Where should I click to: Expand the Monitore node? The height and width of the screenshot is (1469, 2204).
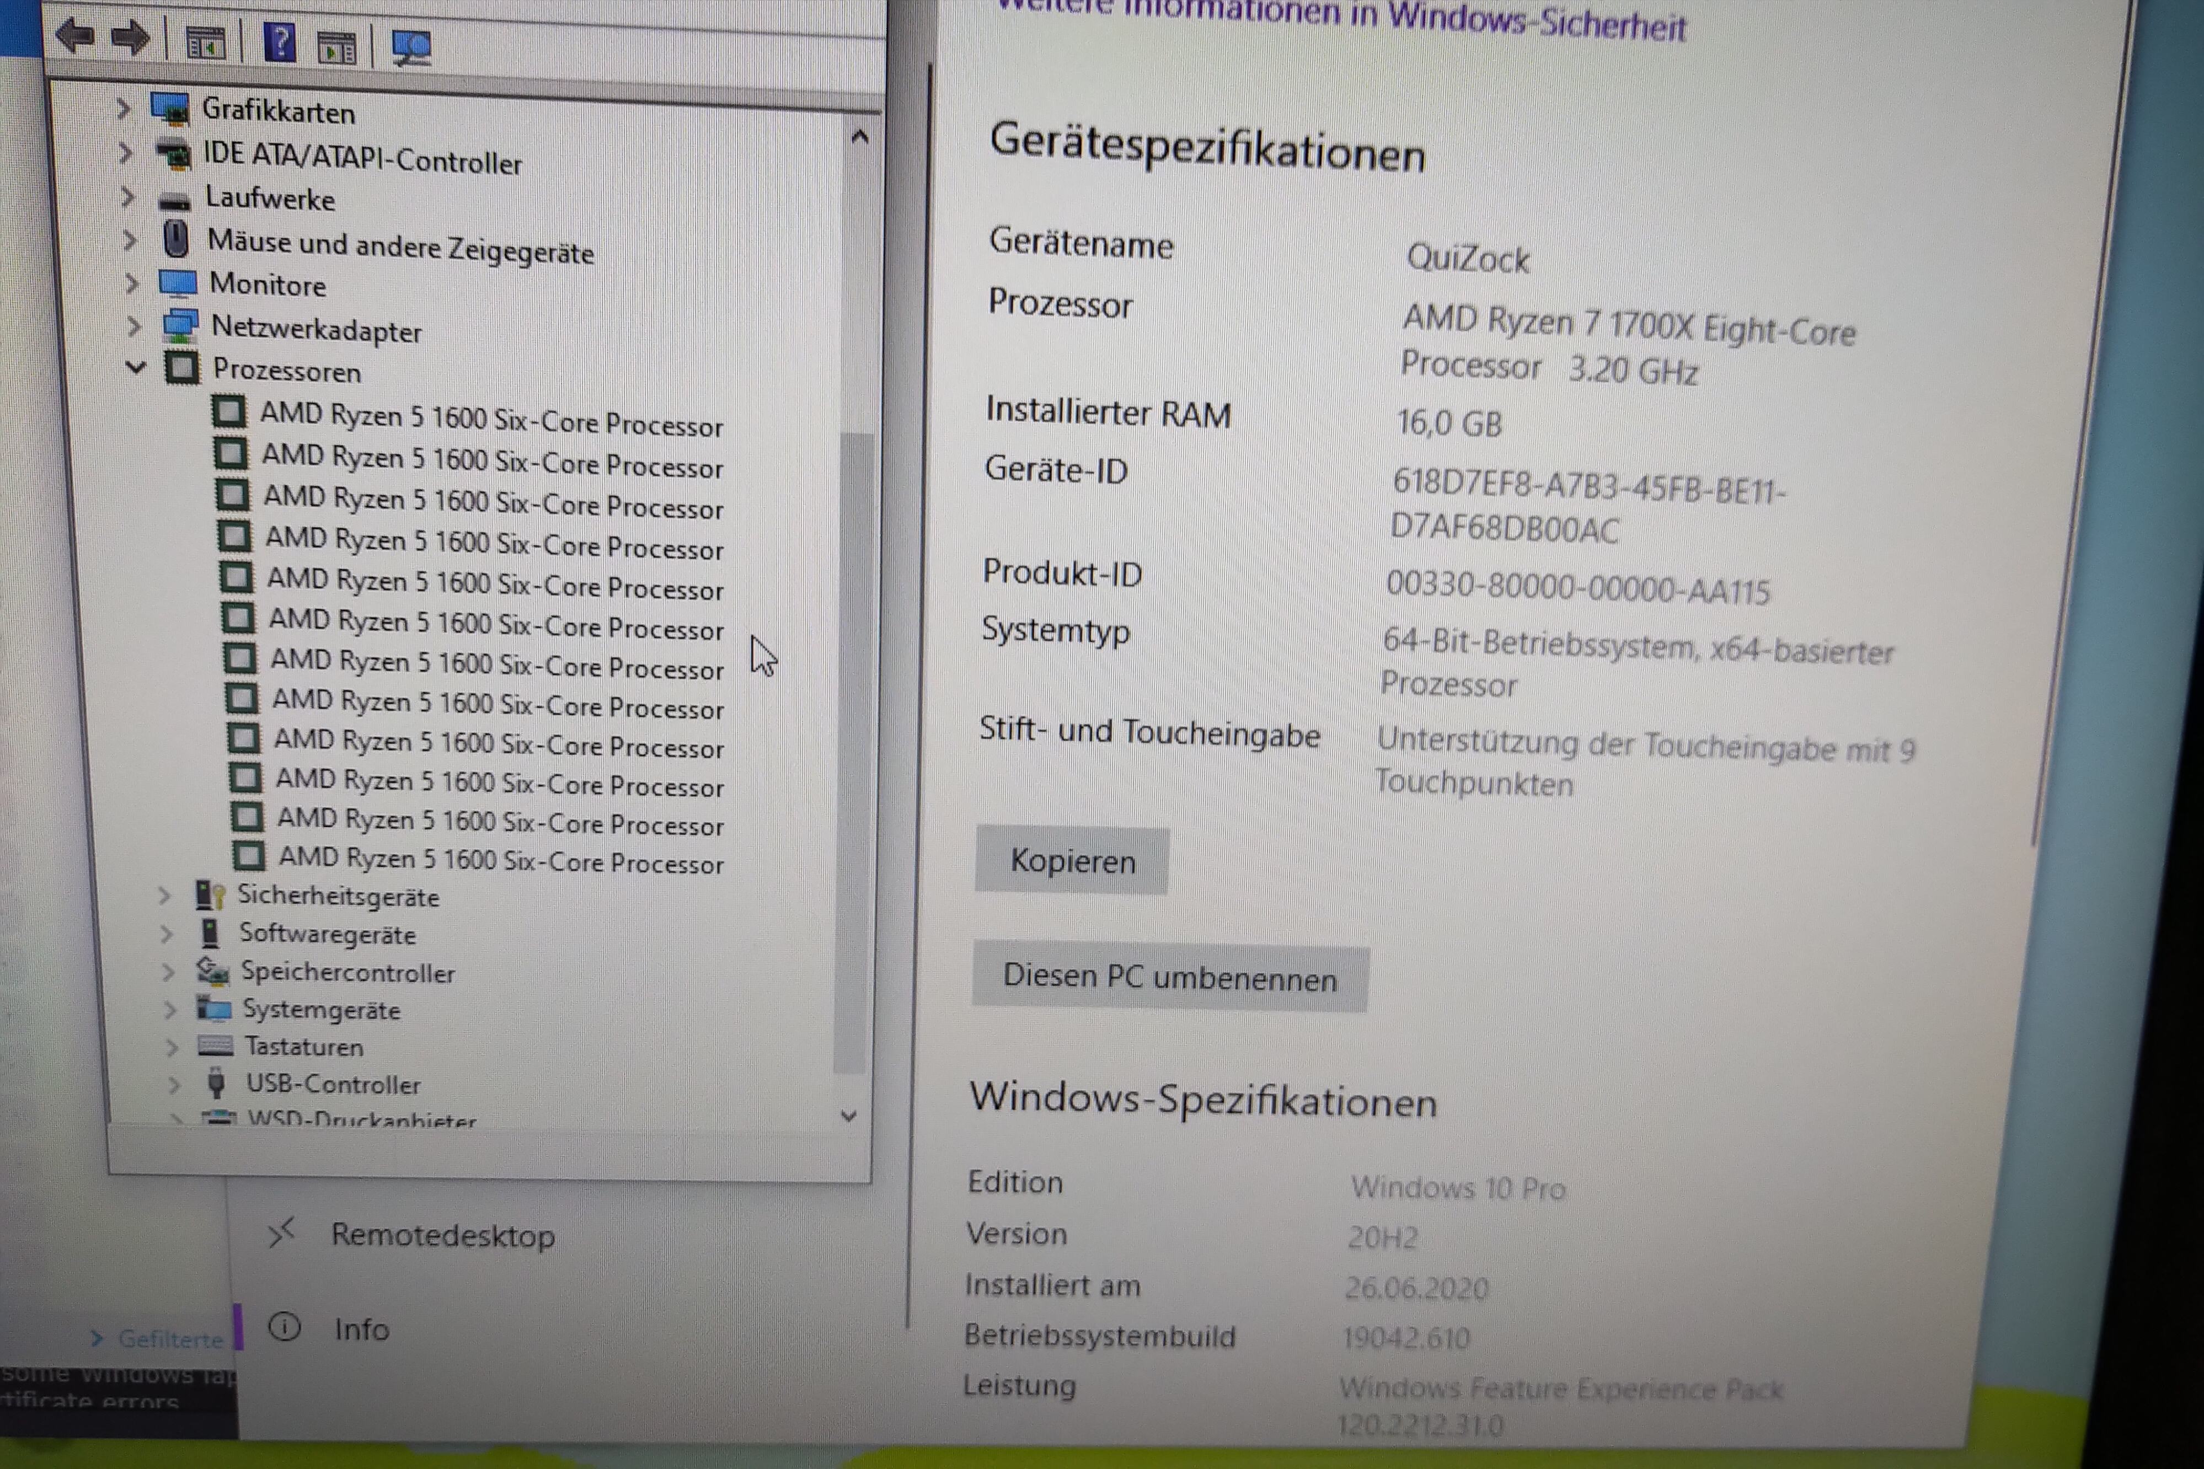[131, 283]
